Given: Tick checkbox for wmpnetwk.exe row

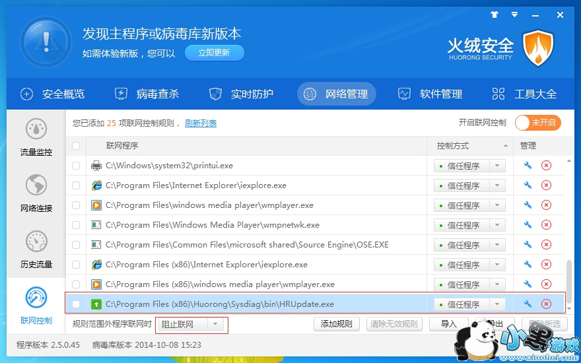Looking at the screenshot, I should point(76,225).
